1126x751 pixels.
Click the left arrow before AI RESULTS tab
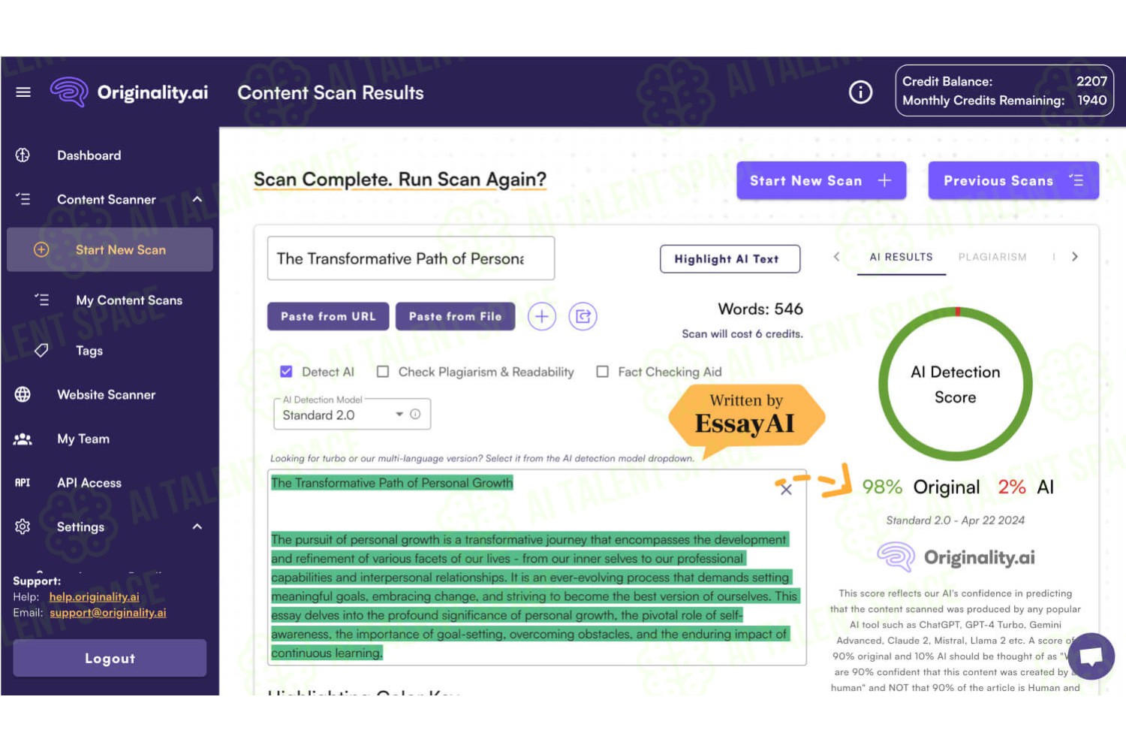(x=836, y=257)
